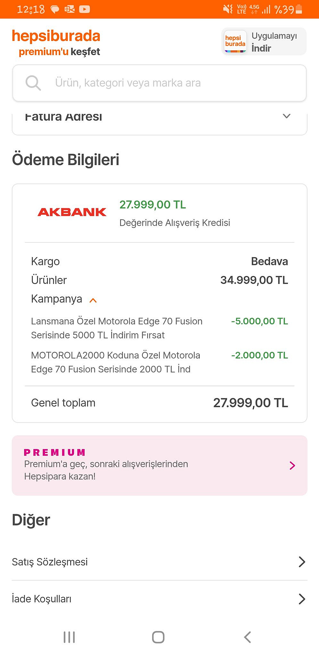Focus the Ürün, kategori veya marka ara field

pos(159,83)
